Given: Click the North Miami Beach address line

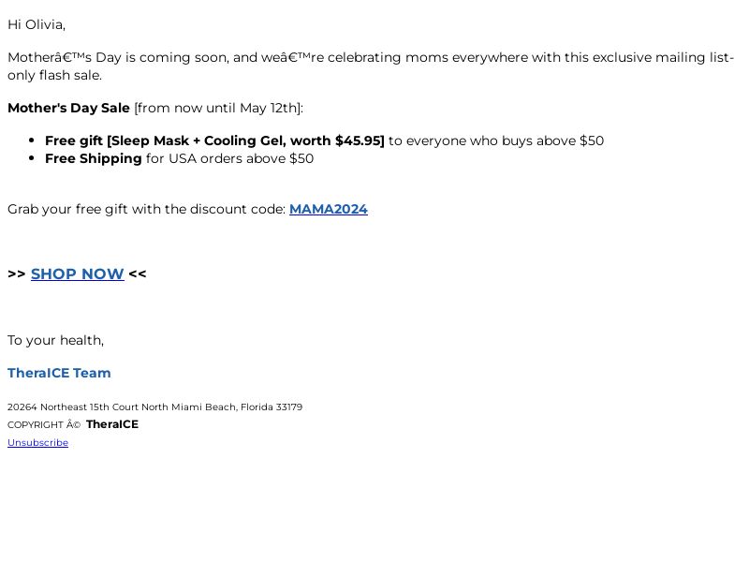Looking at the screenshot, I should pyautogui.click(x=154, y=407).
